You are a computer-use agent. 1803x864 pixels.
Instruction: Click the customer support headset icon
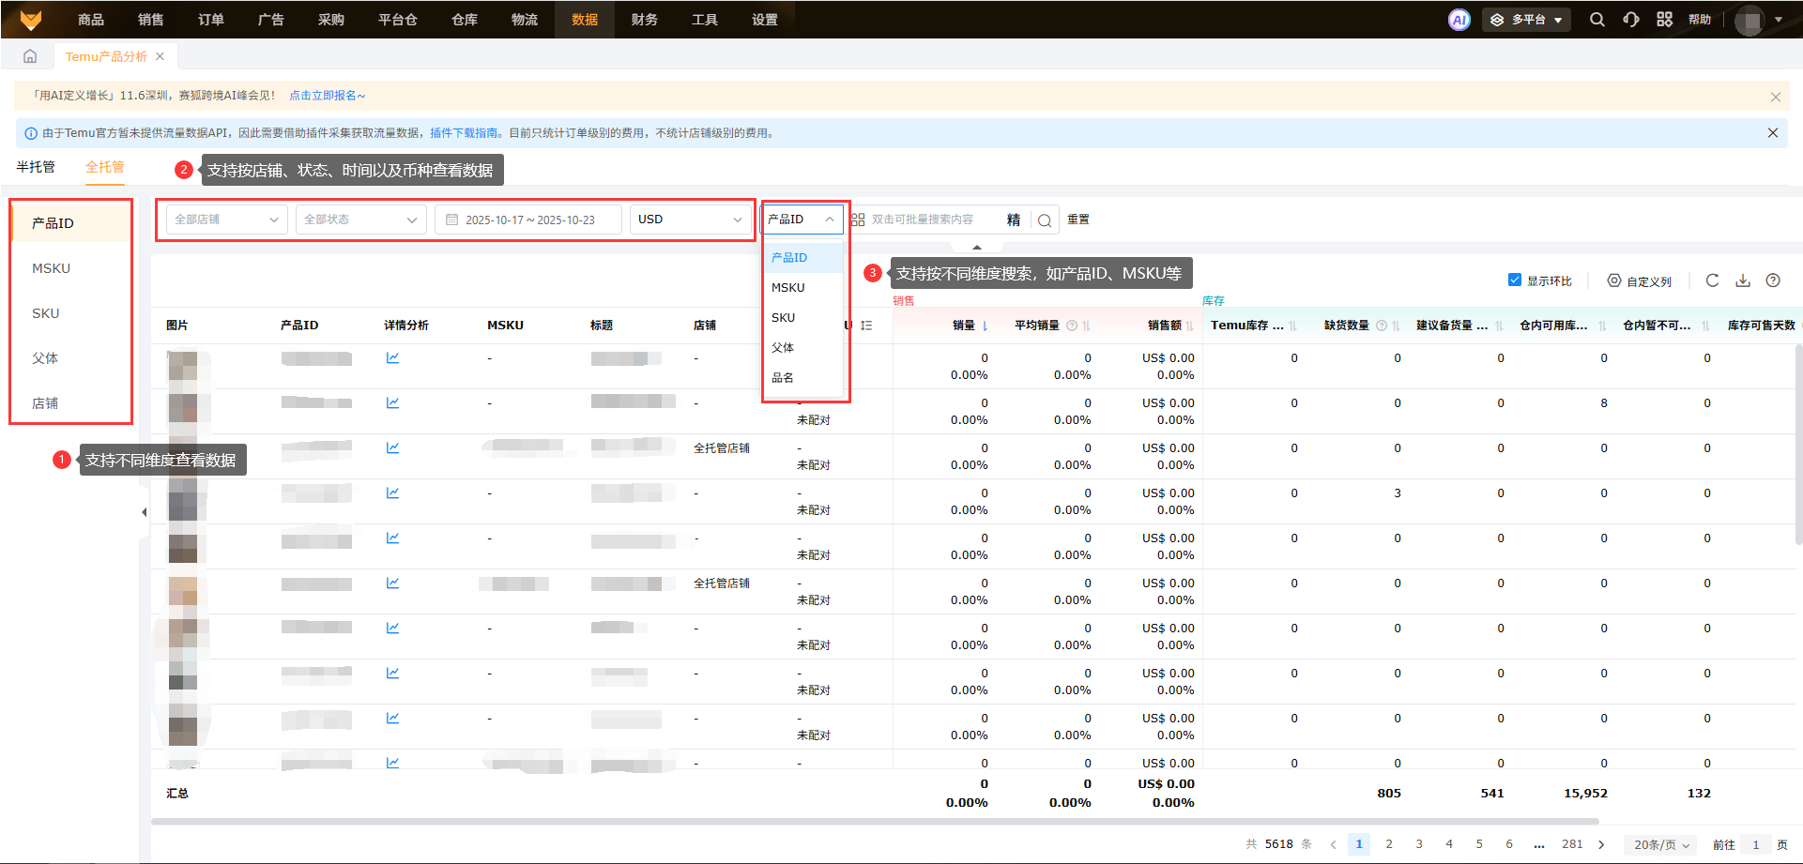tap(1631, 20)
